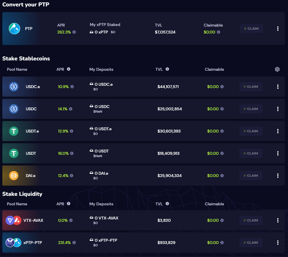Open more options for USDT.e pool

point(278,131)
